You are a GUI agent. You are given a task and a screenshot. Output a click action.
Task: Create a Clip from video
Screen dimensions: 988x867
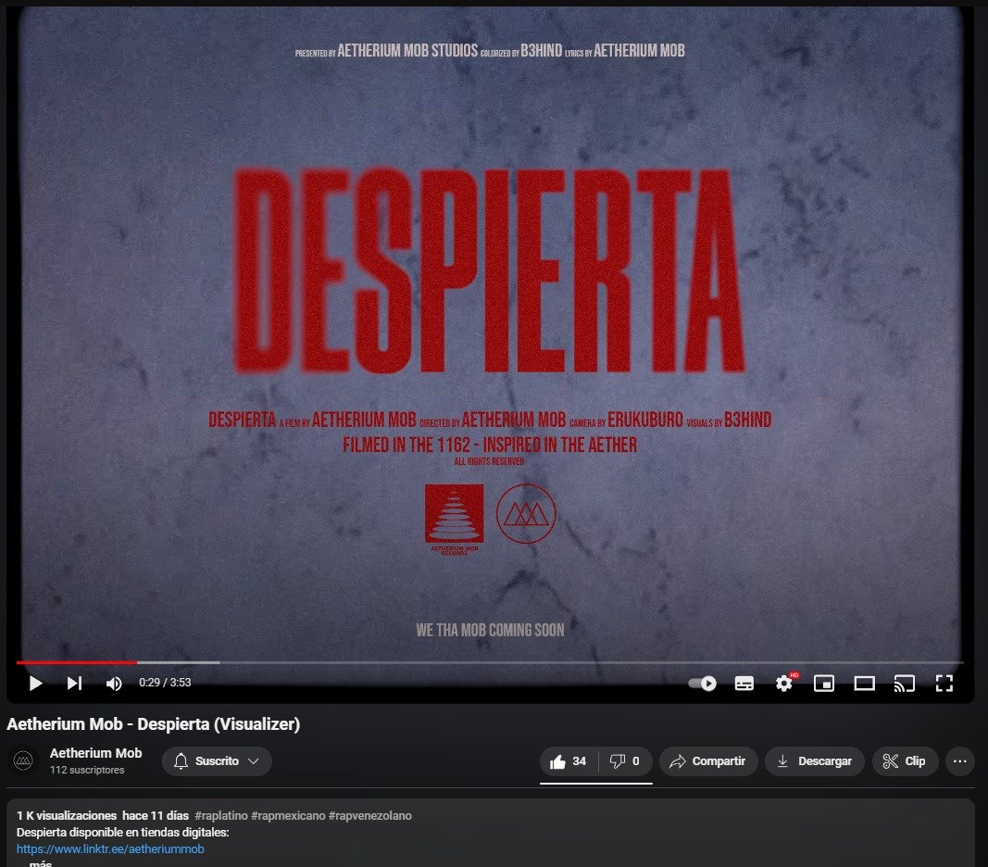(905, 761)
